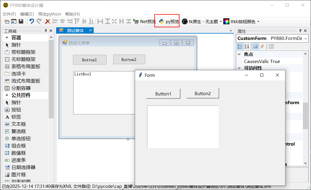Open the ttkb按钮颜色 dropdown arrow
Image resolution: width=311 pixels, height=190 pixels.
pos(258,21)
